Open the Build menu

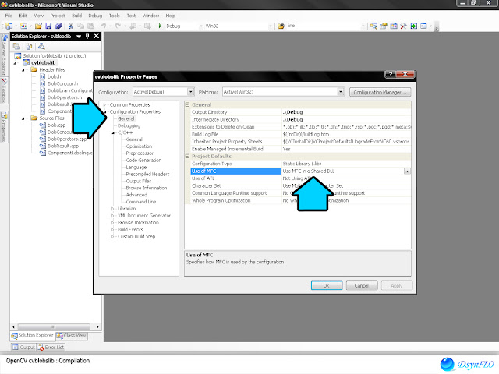(76, 16)
